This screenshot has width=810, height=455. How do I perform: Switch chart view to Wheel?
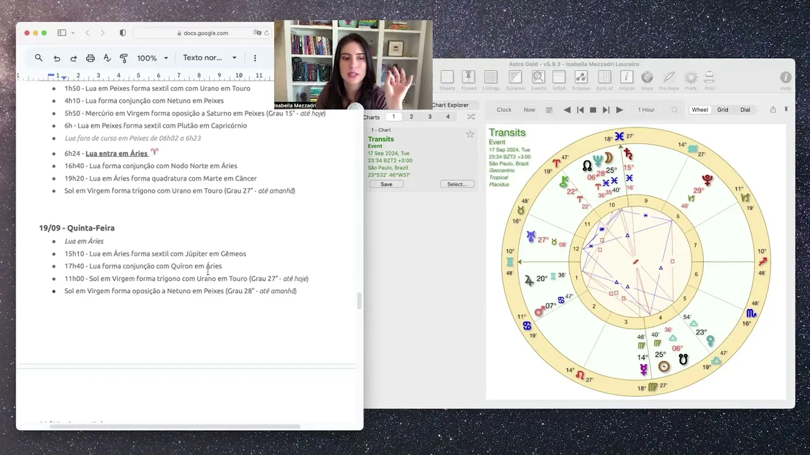pyautogui.click(x=700, y=110)
